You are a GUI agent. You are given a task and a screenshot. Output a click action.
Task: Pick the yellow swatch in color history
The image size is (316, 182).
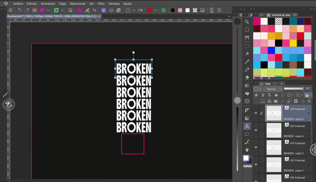coord(293,43)
